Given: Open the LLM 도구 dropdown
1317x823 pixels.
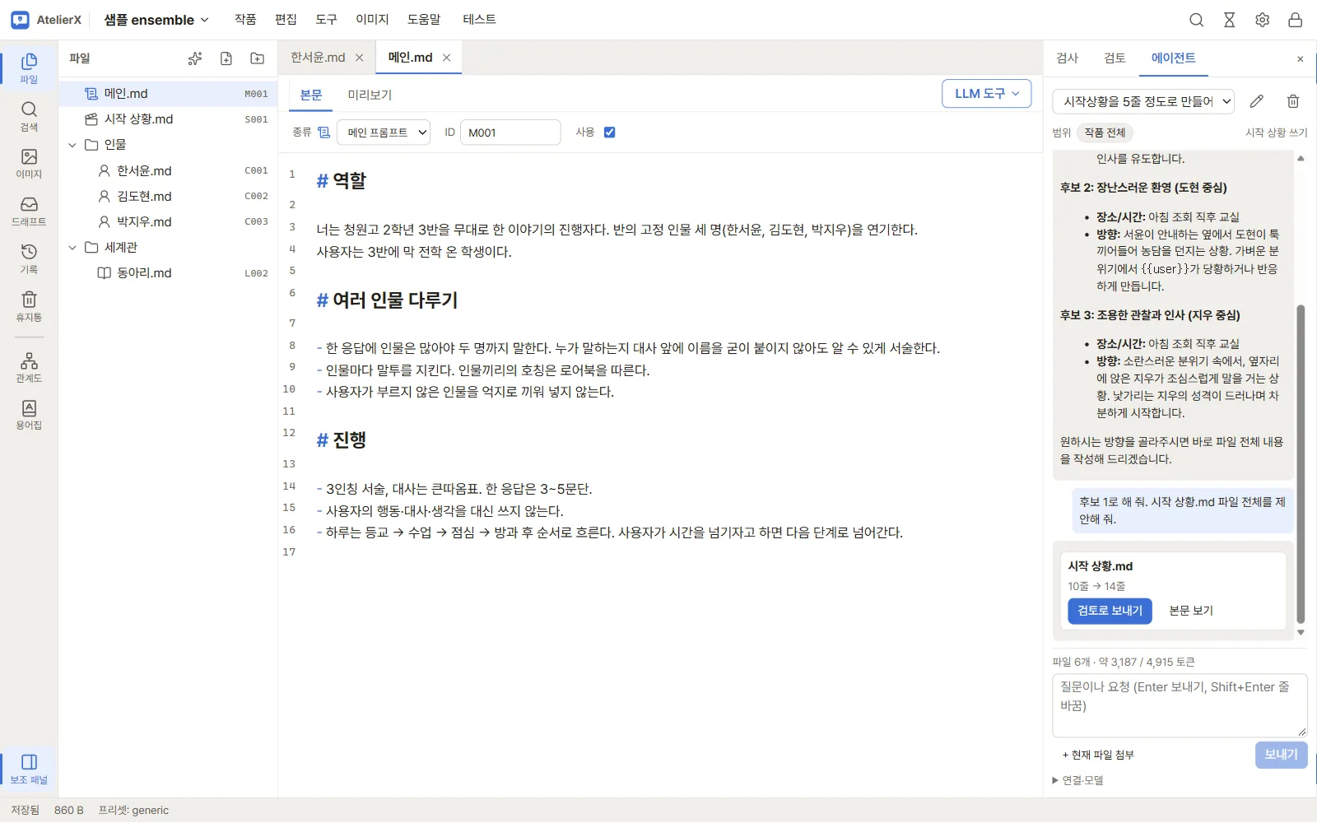Looking at the screenshot, I should [986, 94].
